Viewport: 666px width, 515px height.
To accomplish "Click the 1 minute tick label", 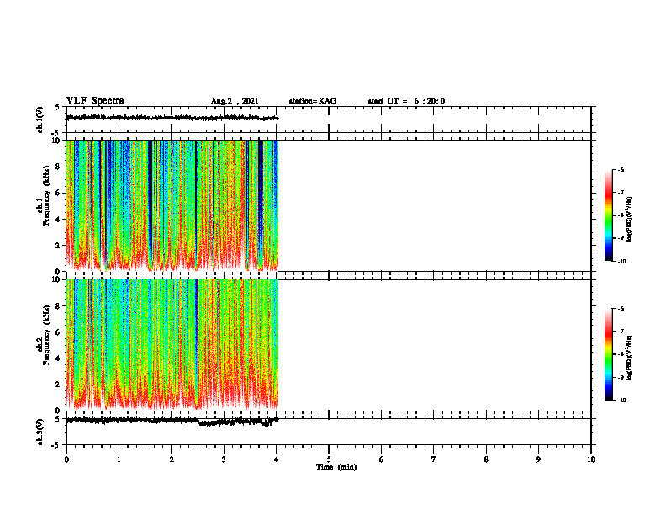I will [119, 459].
